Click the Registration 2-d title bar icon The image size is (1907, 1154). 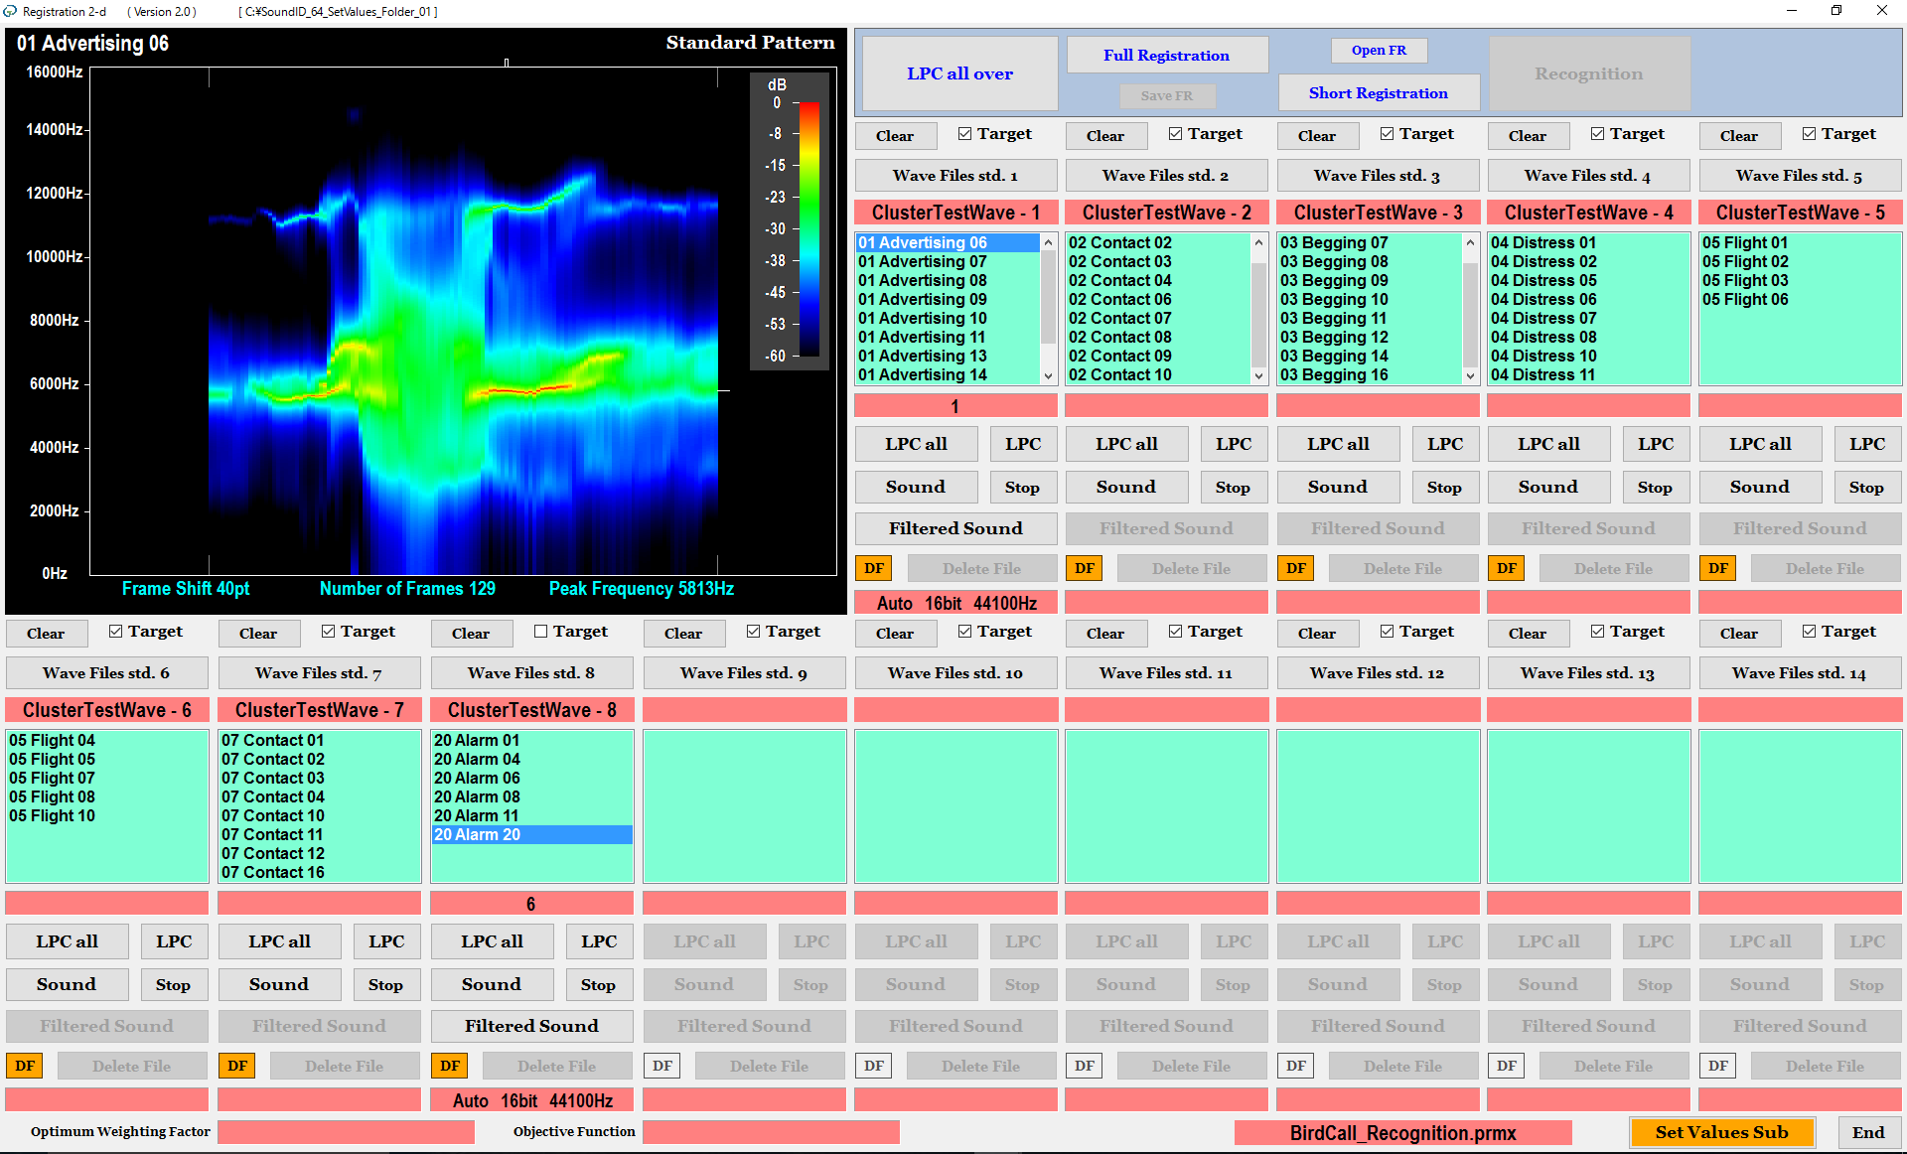pos(12,11)
